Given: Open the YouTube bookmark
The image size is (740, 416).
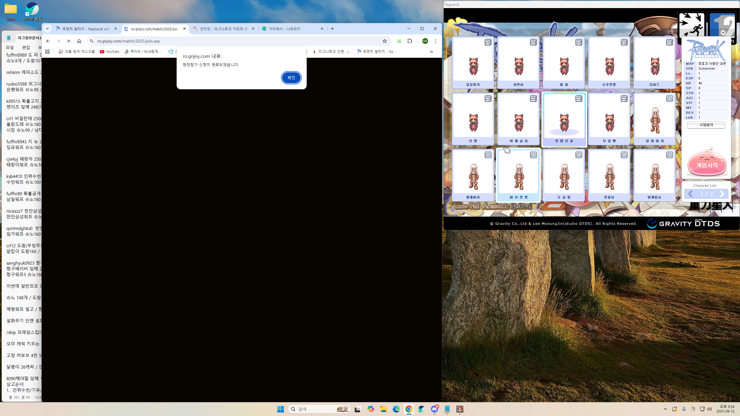Looking at the screenshot, I should (110, 51).
